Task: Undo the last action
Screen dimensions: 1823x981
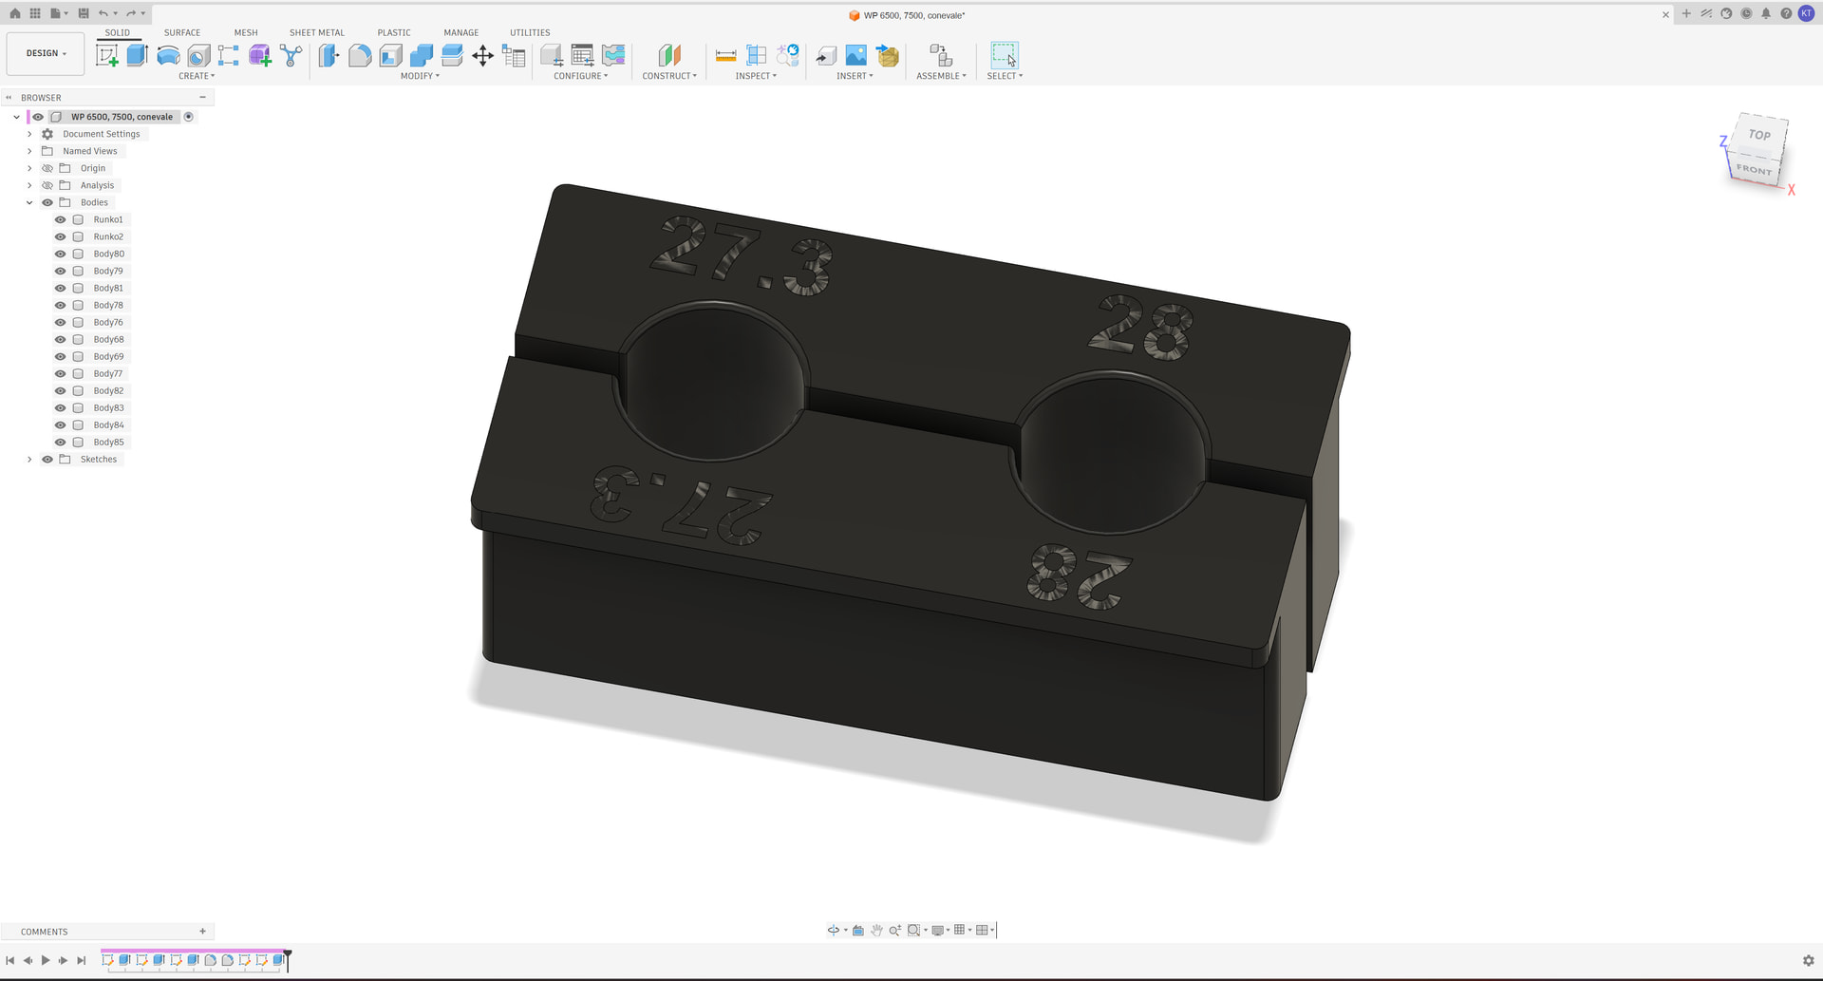Action: coord(103,13)
